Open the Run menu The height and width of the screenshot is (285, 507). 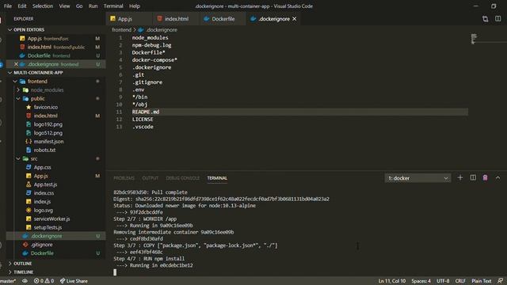[x=93, y=6]
